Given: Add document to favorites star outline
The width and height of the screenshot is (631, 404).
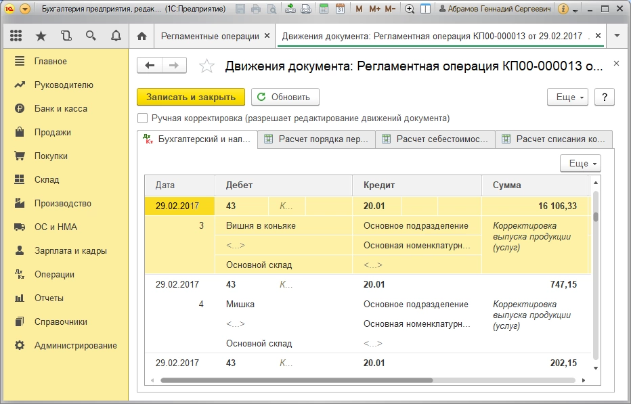Looking at the screenshot, I should click(x=206, y=66).
